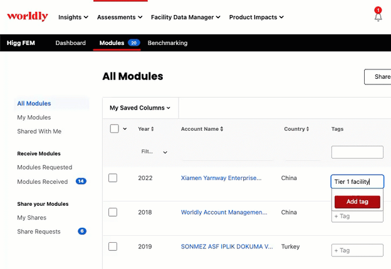The height and width of the screenshot is (269, 391).
Task: Check the Xiamen Yarnway 2022 row checkbox
Action: point(113,178)
